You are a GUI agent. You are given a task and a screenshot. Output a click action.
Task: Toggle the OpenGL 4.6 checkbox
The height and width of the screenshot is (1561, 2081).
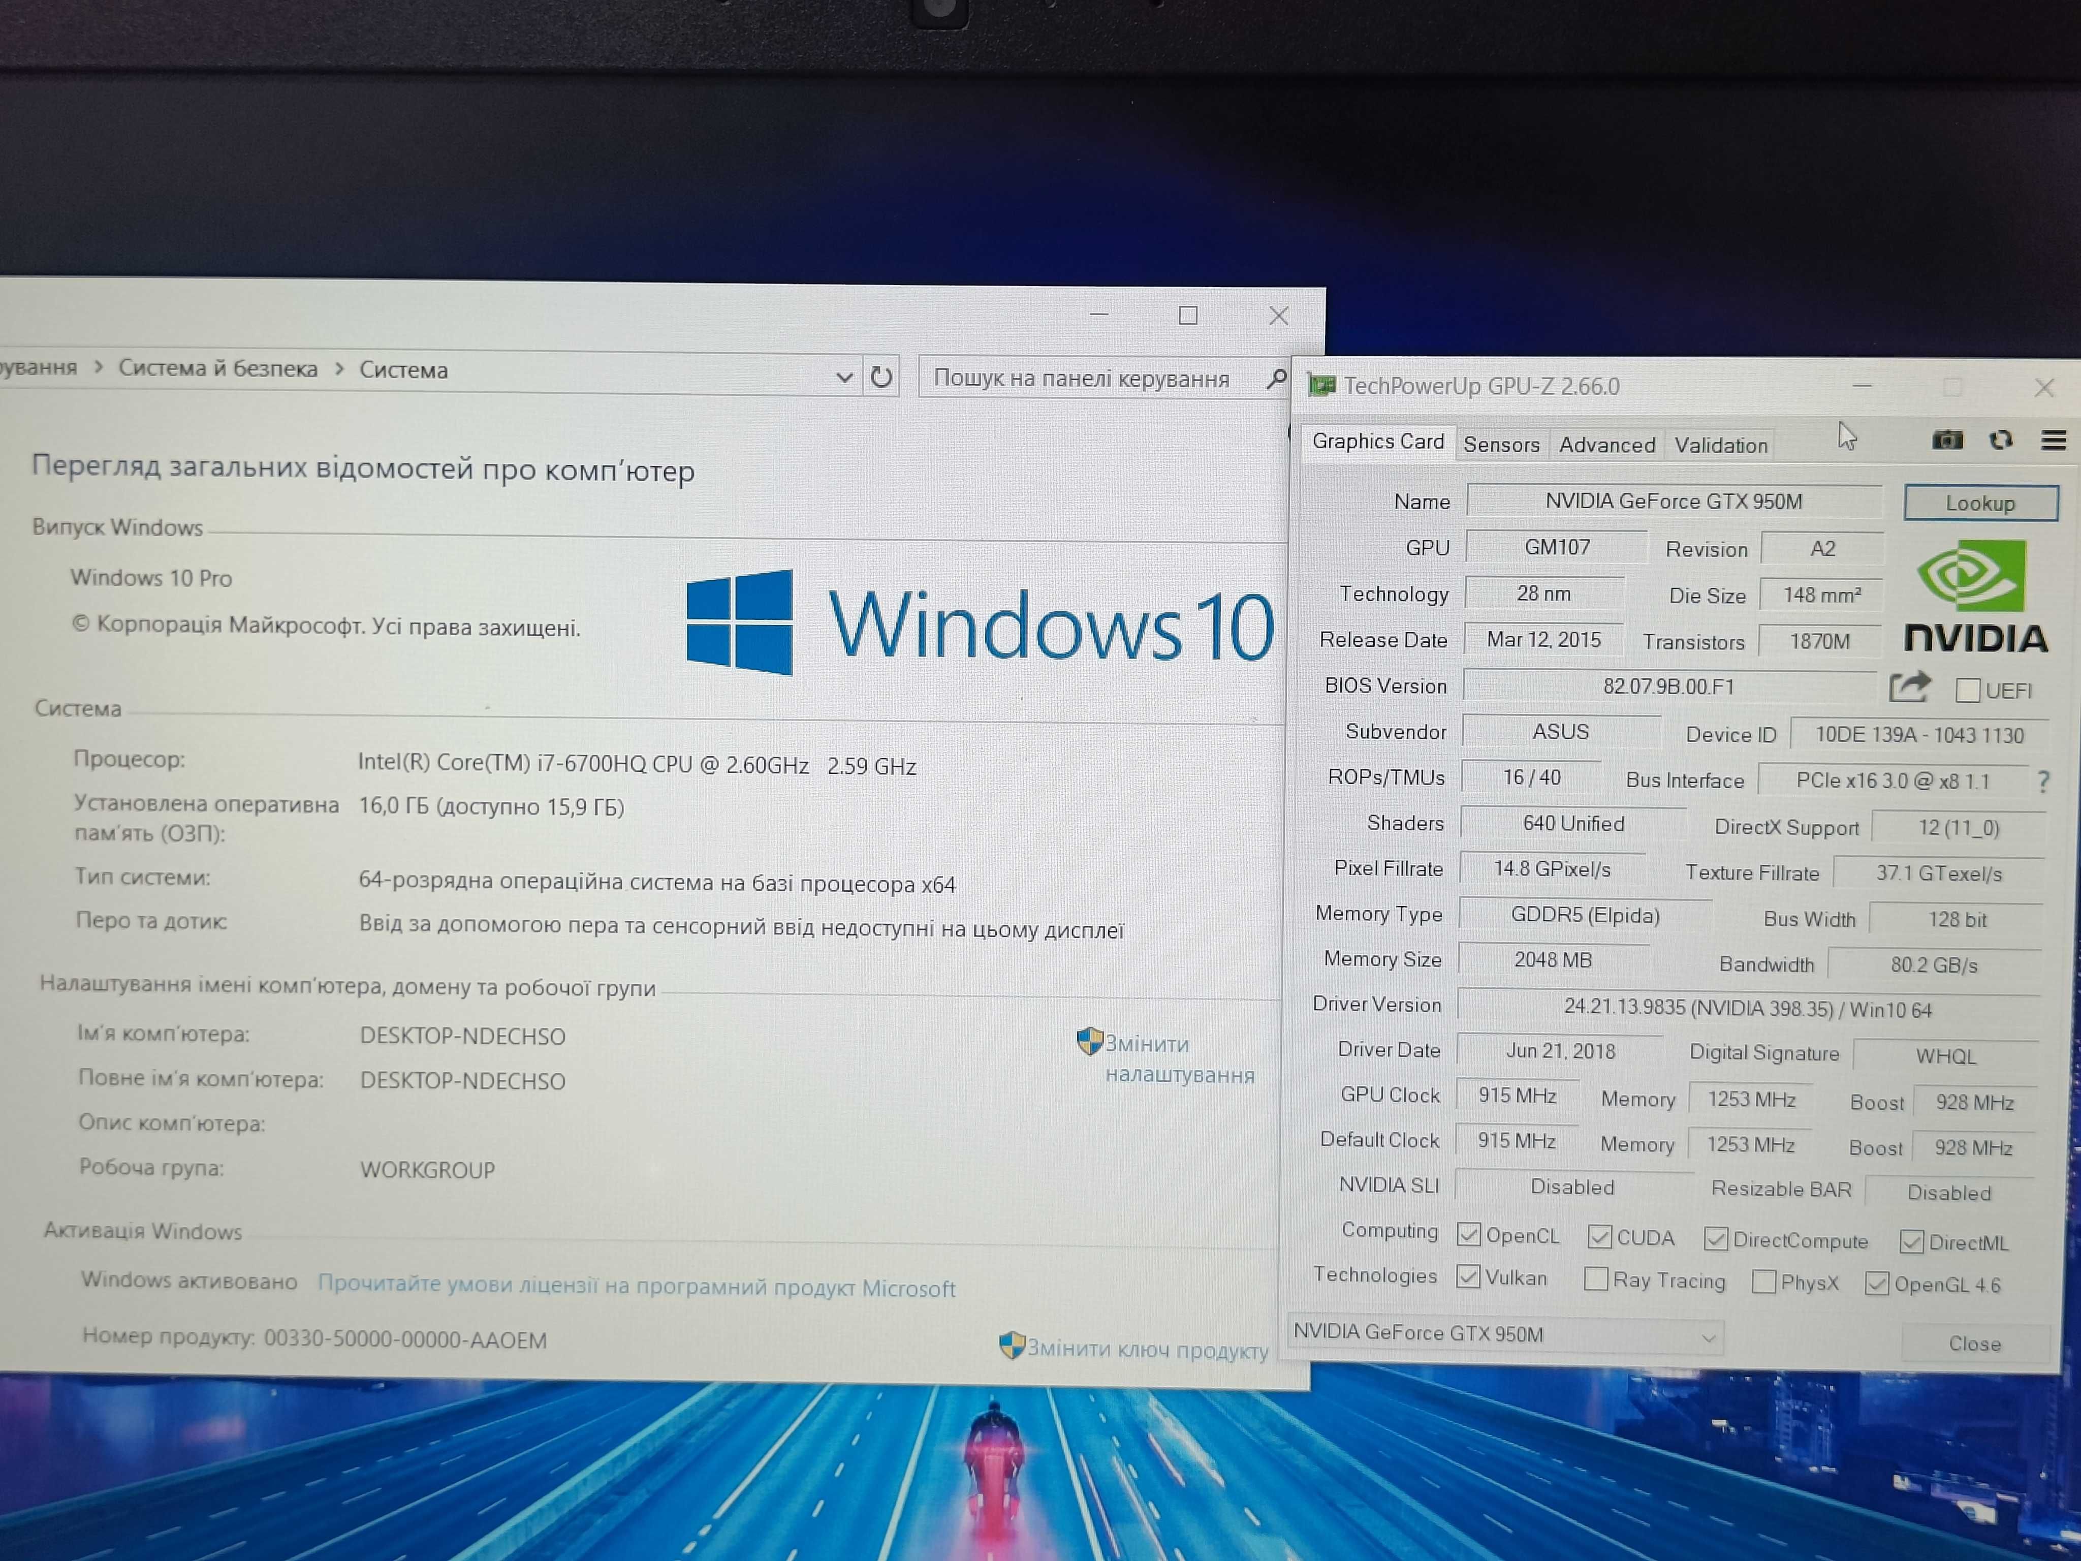click(1876, 1284)
